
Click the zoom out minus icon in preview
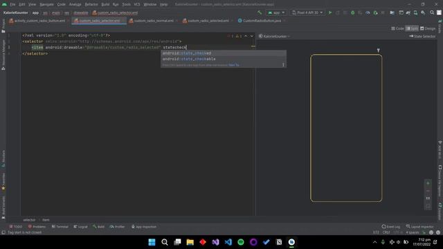tap(428, 191)
